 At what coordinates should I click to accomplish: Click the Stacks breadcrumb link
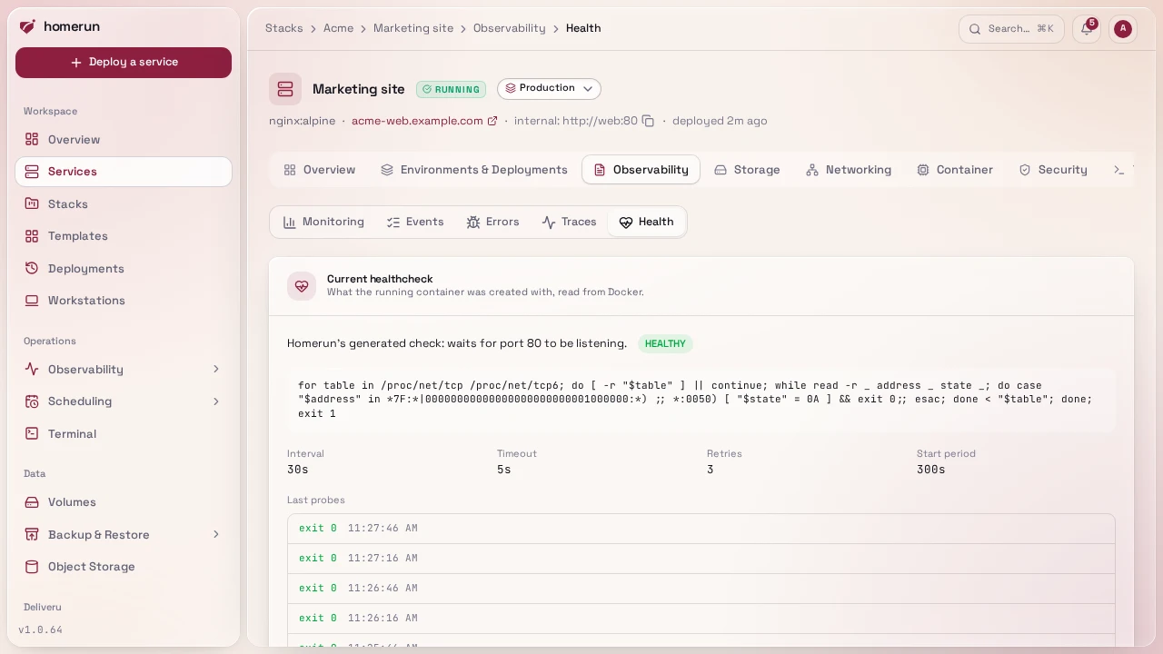coord(284,28)
